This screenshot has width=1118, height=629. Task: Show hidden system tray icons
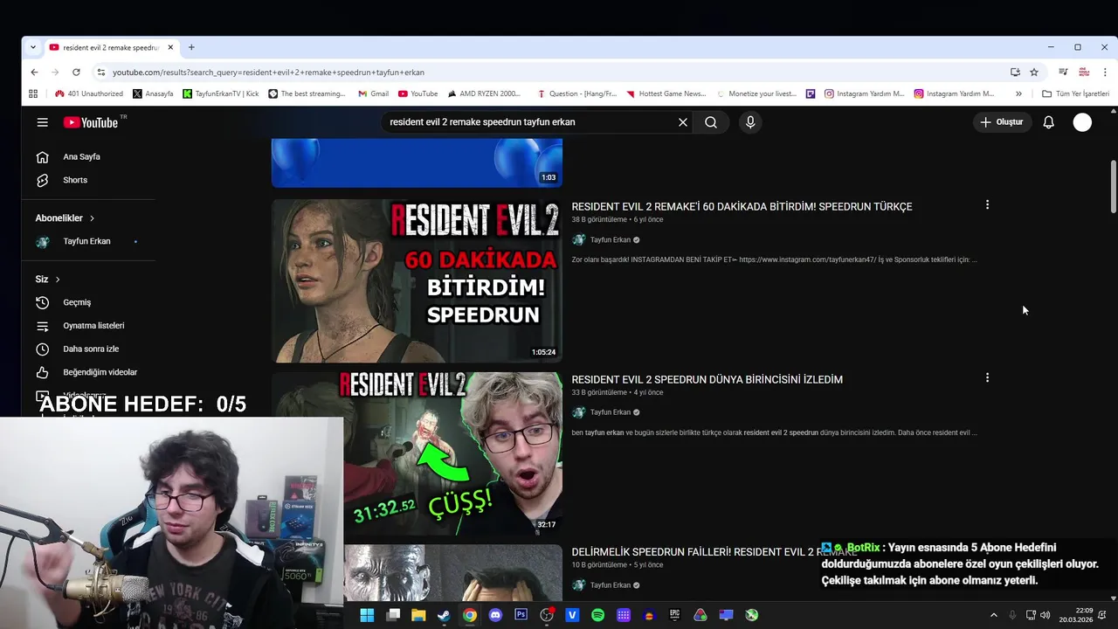(993, 615)
